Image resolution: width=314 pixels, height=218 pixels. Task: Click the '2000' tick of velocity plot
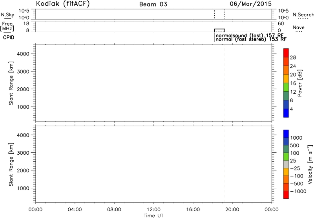tap(23, 170)
